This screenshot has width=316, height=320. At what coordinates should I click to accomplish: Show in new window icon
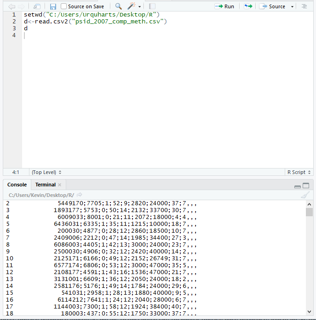[x=37, y=6]
